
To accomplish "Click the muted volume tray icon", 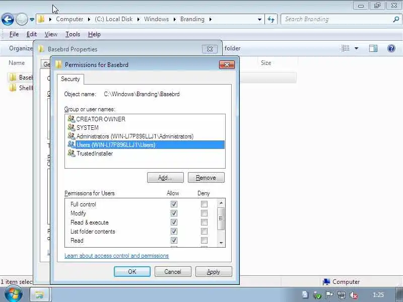I will [x=354, y=295].
